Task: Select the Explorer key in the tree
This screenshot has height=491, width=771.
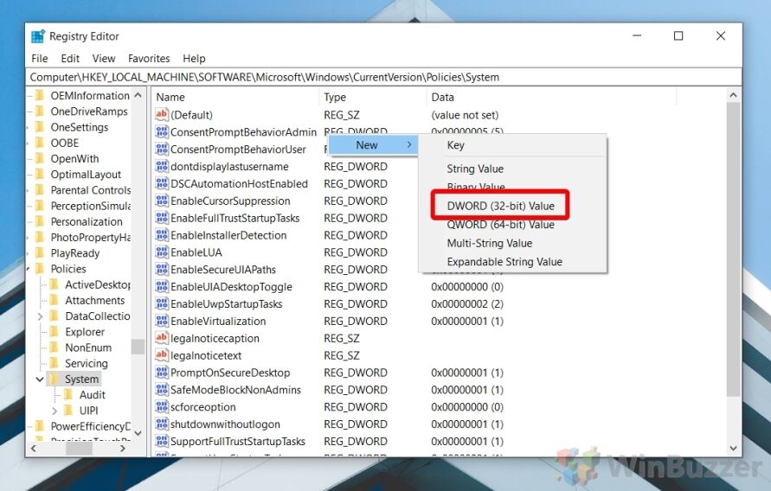Action: pyautogui.click(x=85, y=332)
